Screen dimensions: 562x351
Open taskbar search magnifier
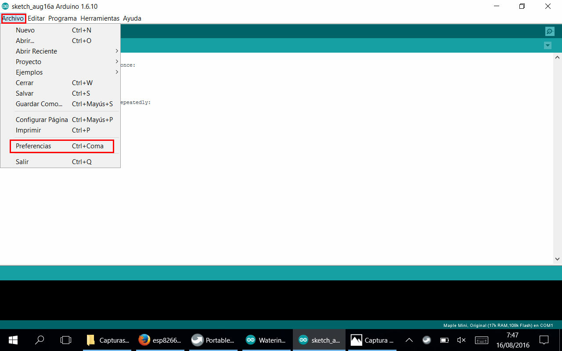tap(40, 340)
